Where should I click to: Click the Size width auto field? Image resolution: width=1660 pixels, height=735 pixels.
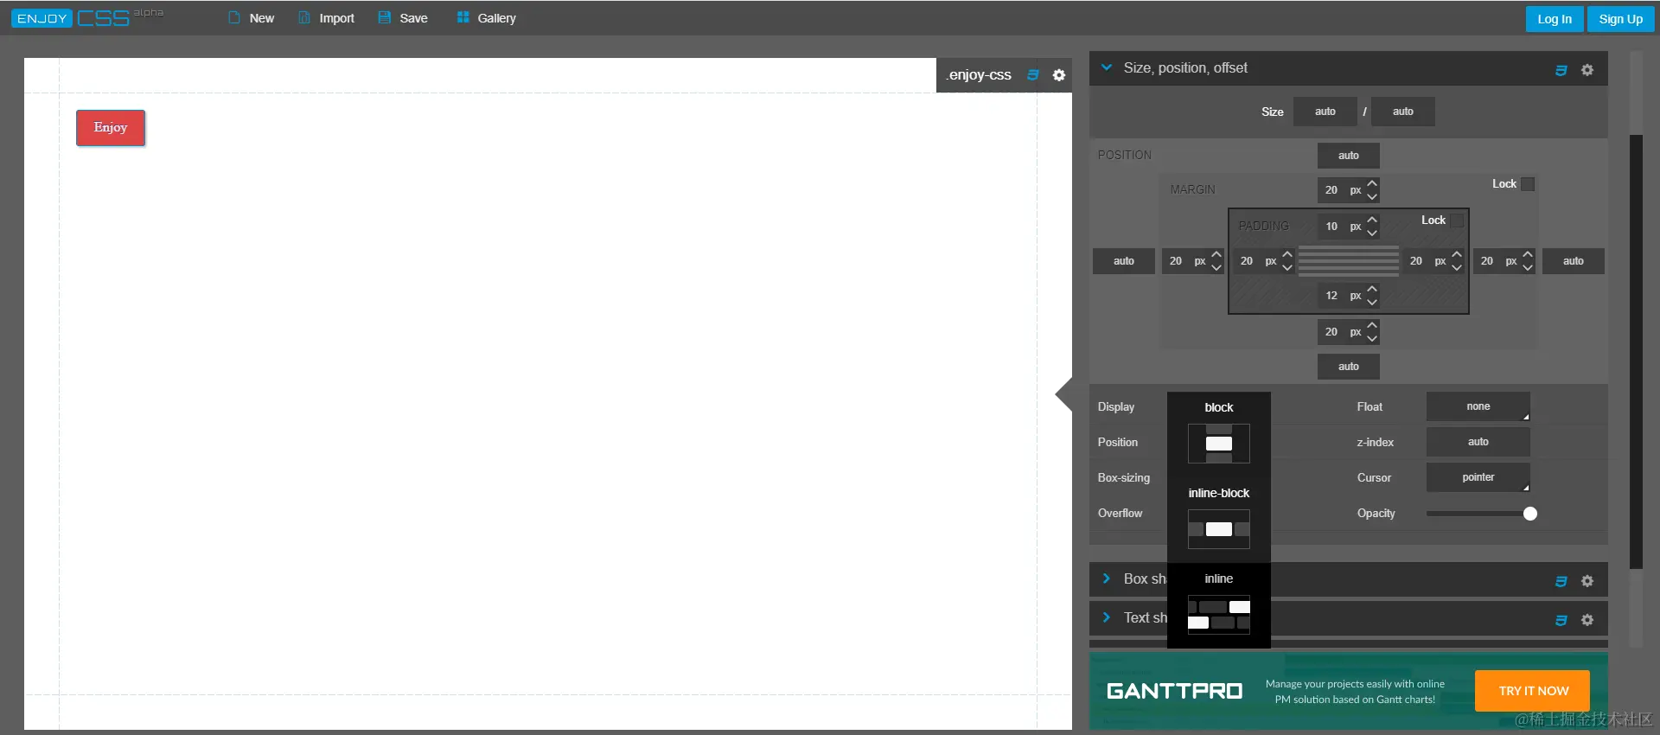click(x=1325, y=112)
